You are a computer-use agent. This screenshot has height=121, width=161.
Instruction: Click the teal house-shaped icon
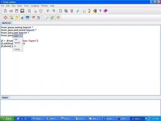point(22,17)
